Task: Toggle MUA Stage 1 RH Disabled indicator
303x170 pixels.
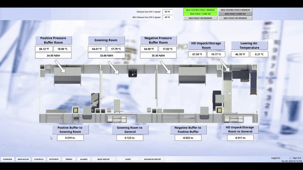Action: point(200,18)
